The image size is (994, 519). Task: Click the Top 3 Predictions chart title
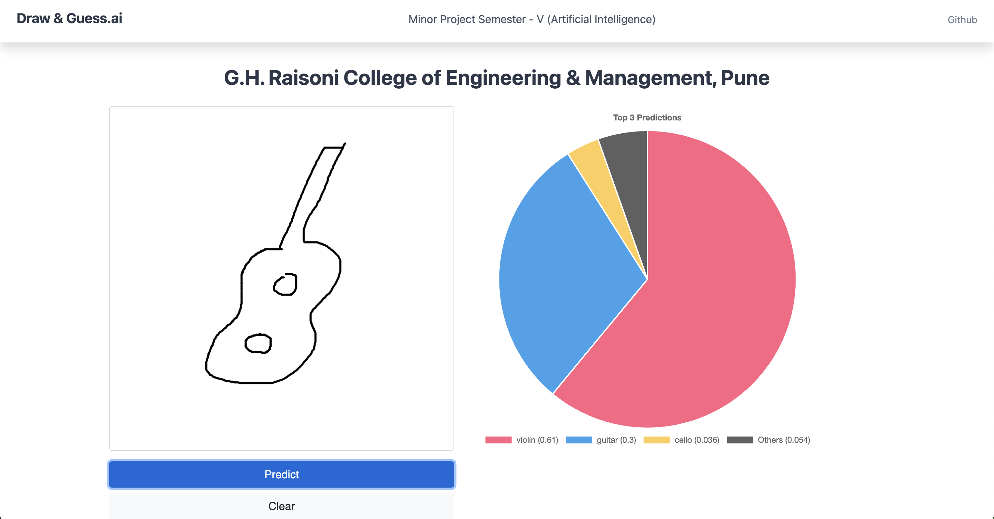coord(647,118)
